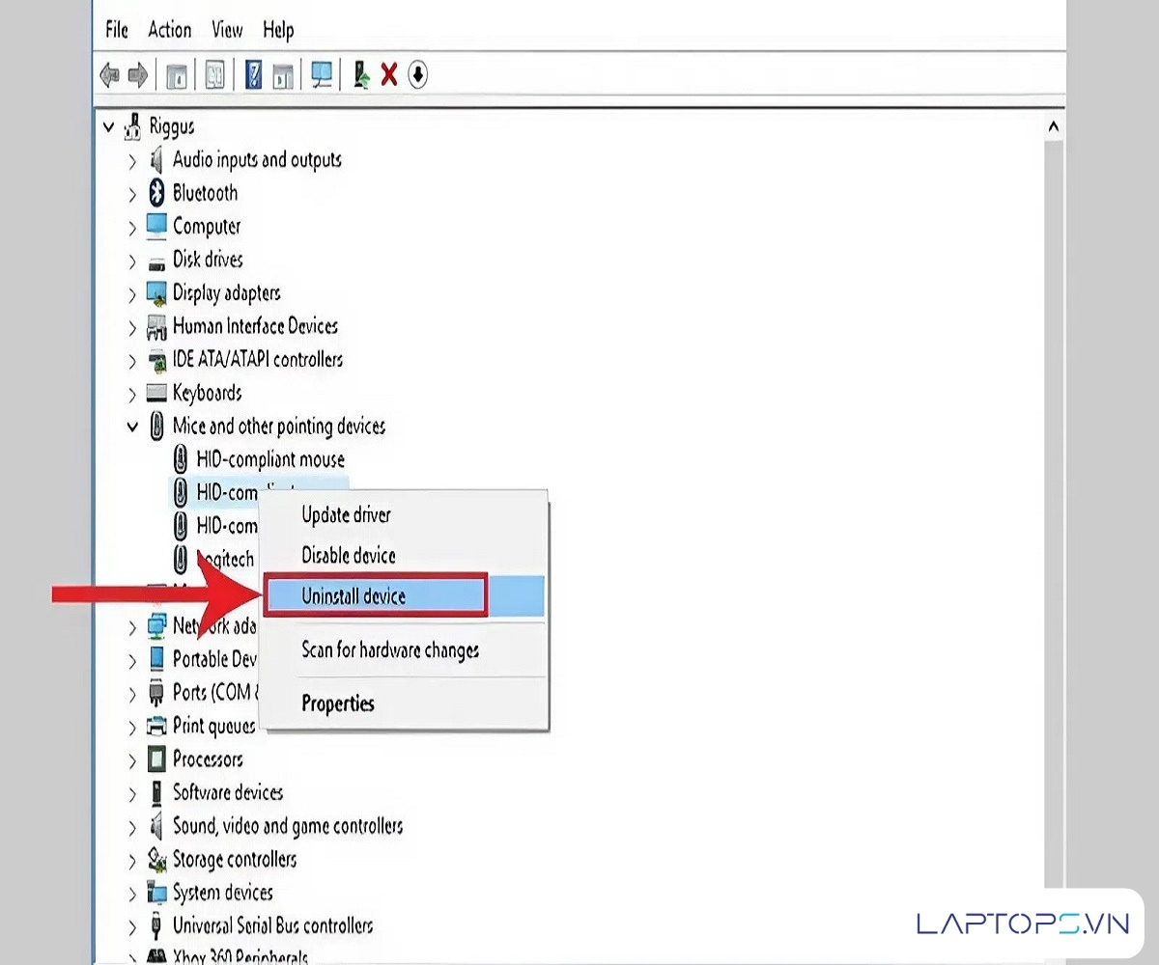The image size is (1159, 965).
Task: Click the red X Uninstall toolbar icon
Action: [389, 74]
